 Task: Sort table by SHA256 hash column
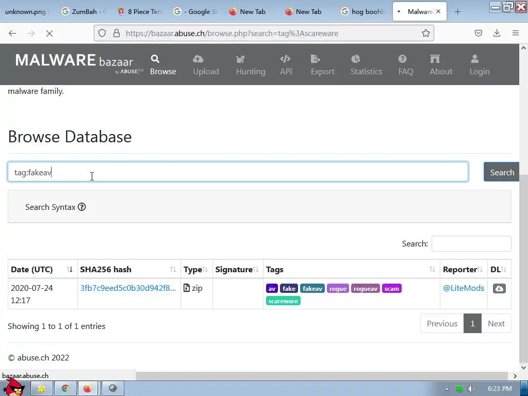129,269
